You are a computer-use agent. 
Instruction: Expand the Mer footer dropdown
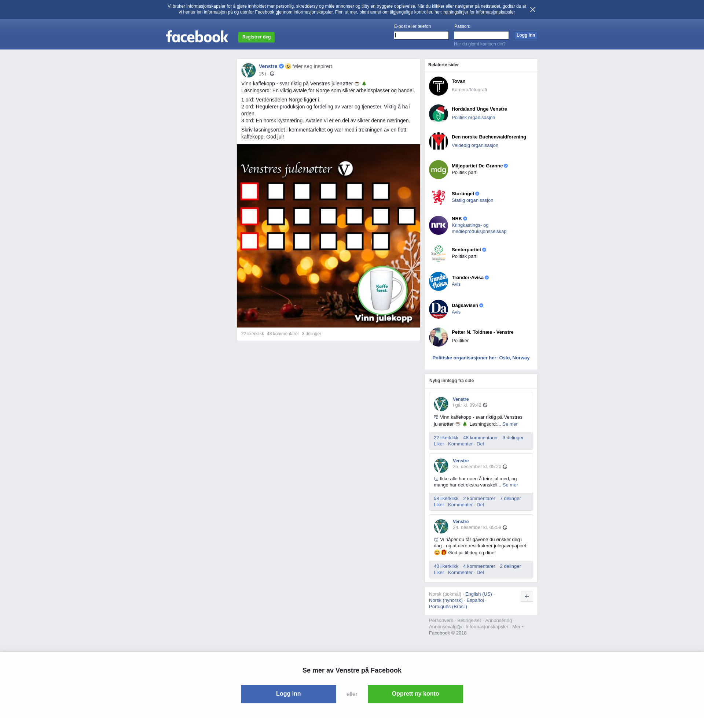517,627
